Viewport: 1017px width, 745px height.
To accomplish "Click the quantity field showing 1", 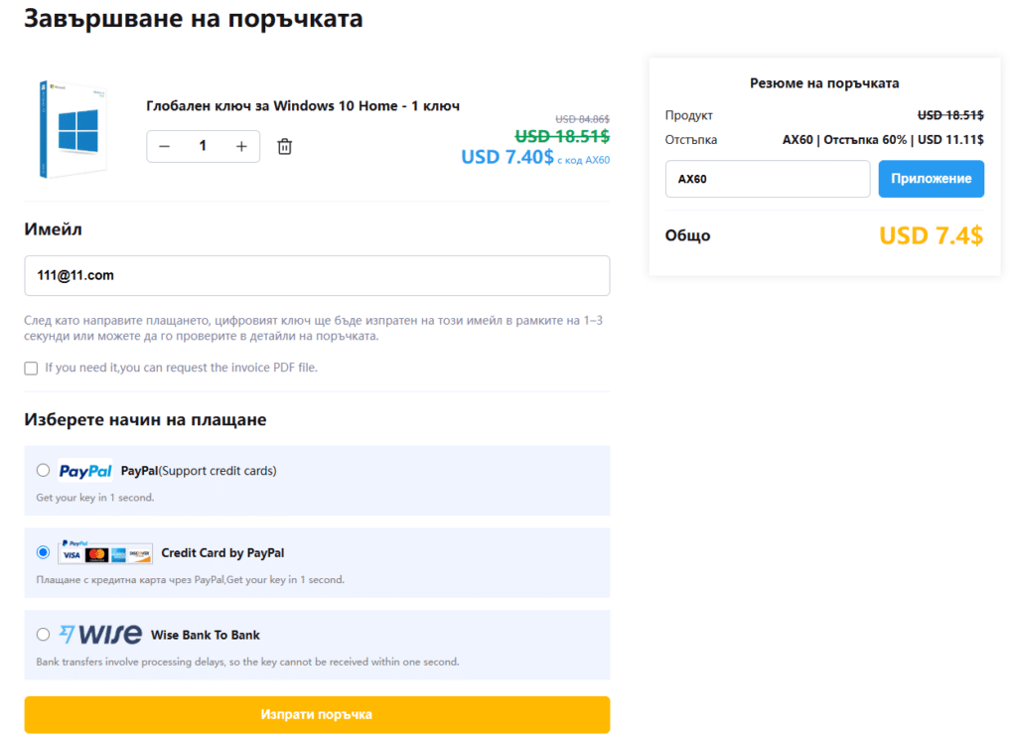I will (203, 146).
